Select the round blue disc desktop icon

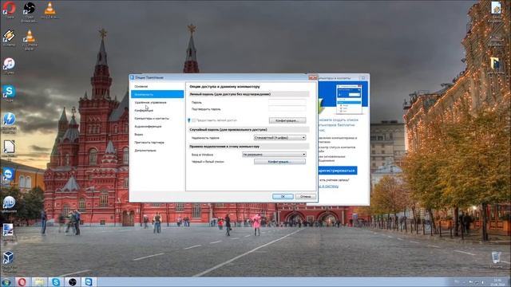9,204
